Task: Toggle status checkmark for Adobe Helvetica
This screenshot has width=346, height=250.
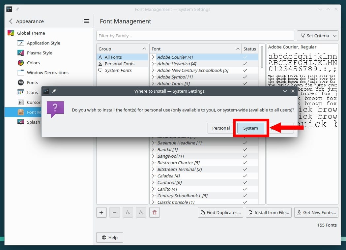Action: [x=245, y=64]
